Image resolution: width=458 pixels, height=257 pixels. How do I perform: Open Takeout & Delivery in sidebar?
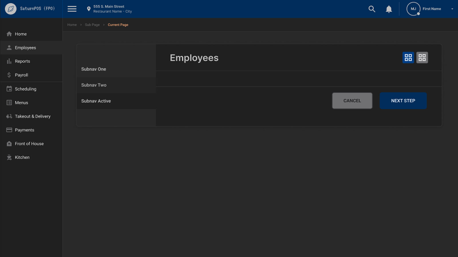click(x=31, y=116)
